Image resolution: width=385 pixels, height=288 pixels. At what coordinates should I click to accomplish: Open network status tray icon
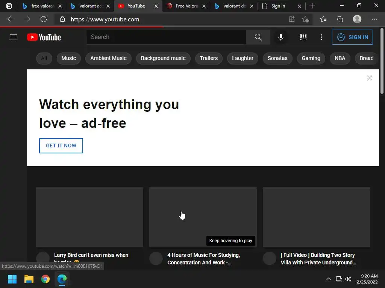(x=339, y=279)
